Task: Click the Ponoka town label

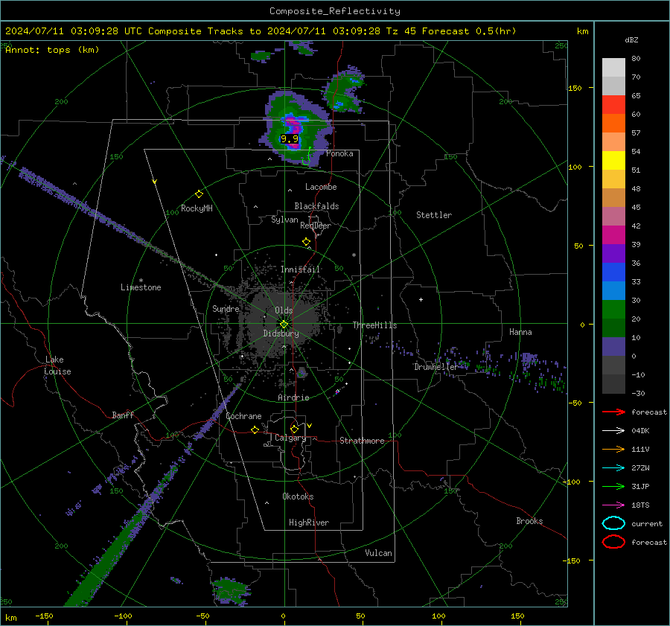Action: coord(339,153)
